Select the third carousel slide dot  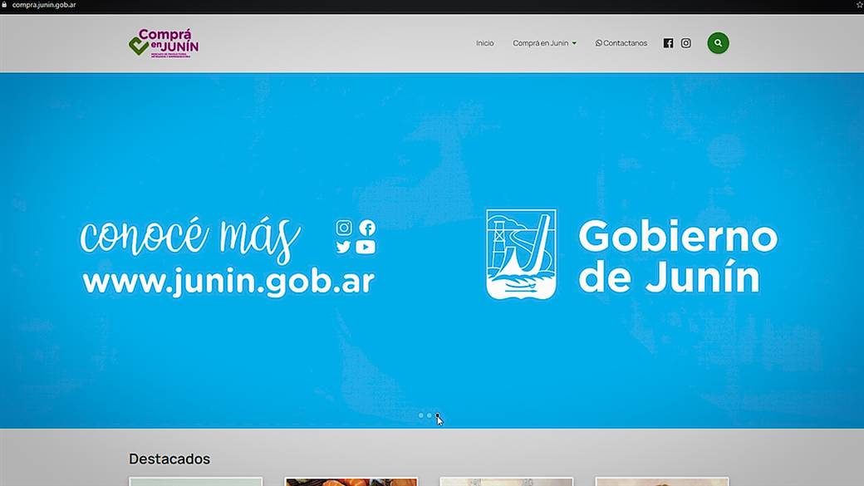[438, 415]
